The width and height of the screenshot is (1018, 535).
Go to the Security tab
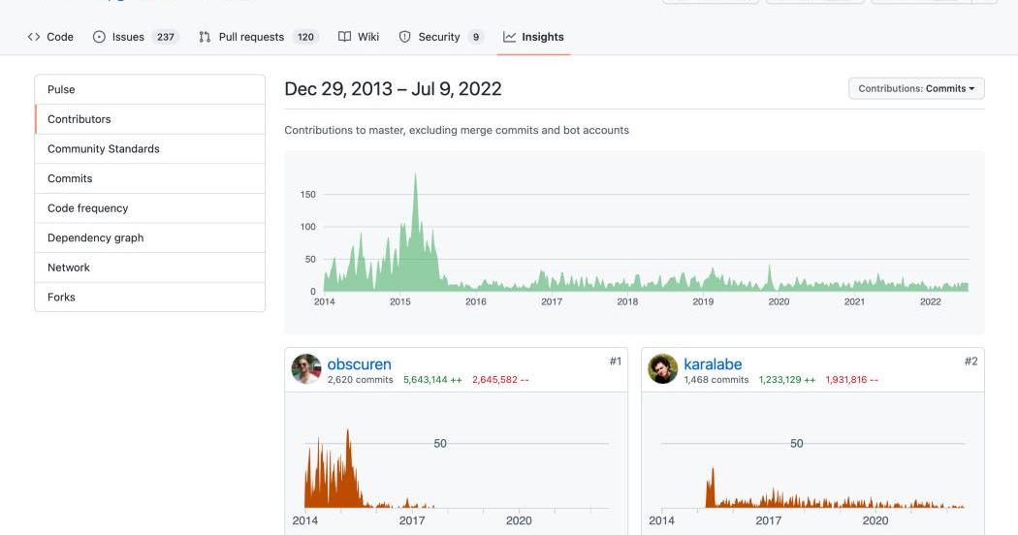[440, 37]
